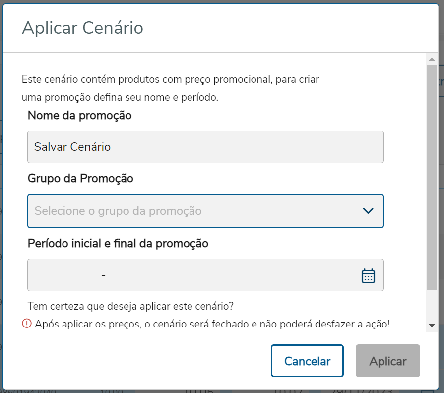Open the calendar date picker icon

tap(368, 275)
